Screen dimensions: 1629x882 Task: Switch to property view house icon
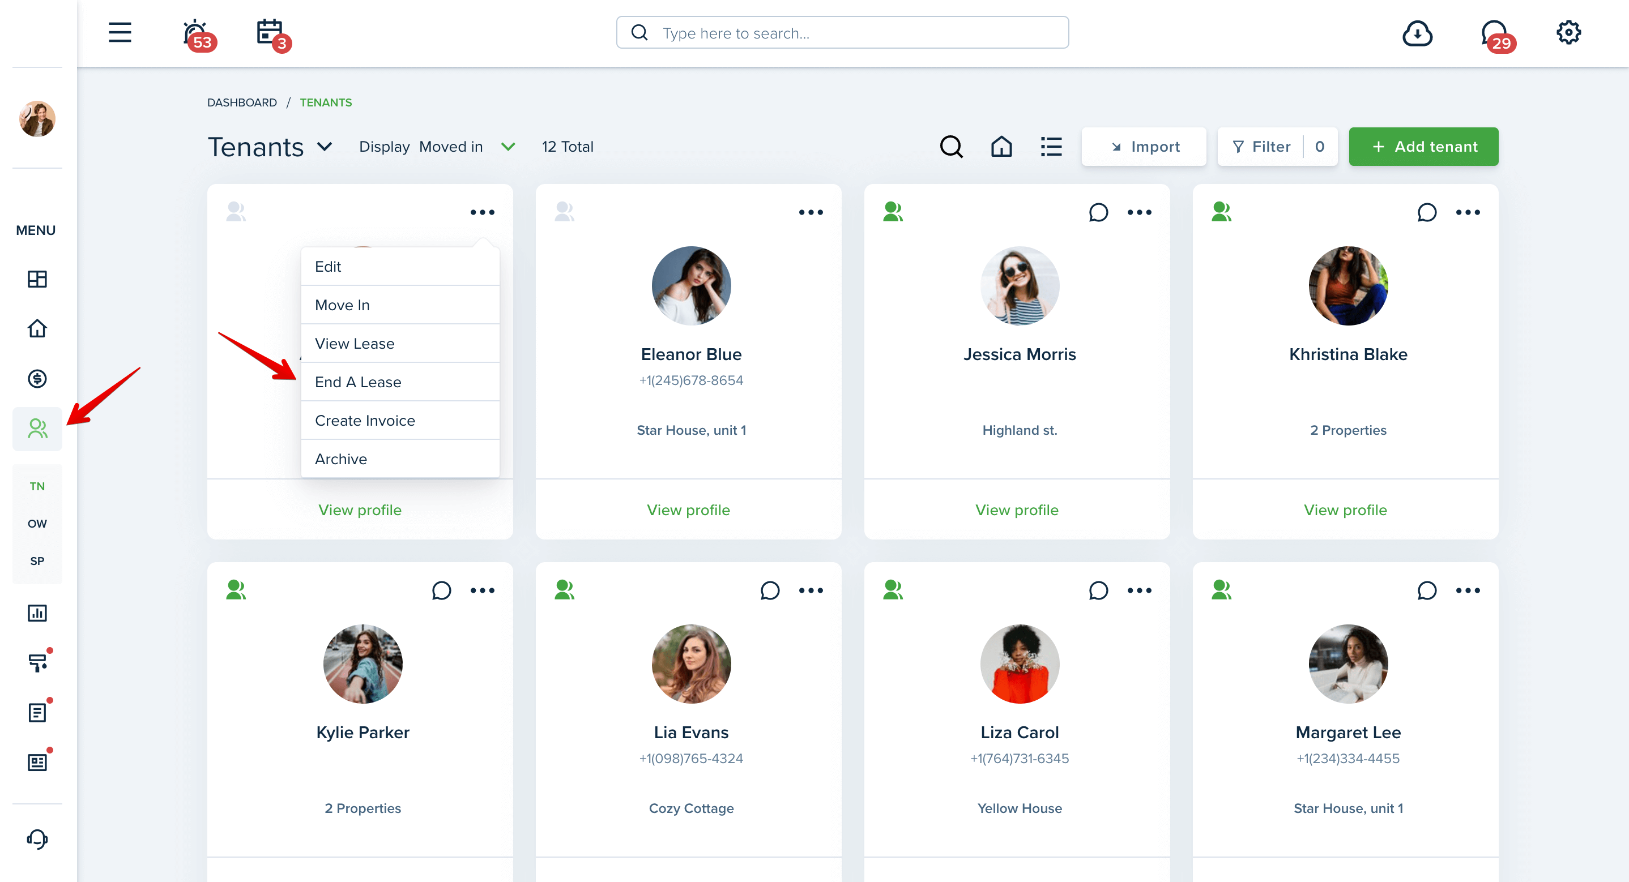pos(1001,147)
